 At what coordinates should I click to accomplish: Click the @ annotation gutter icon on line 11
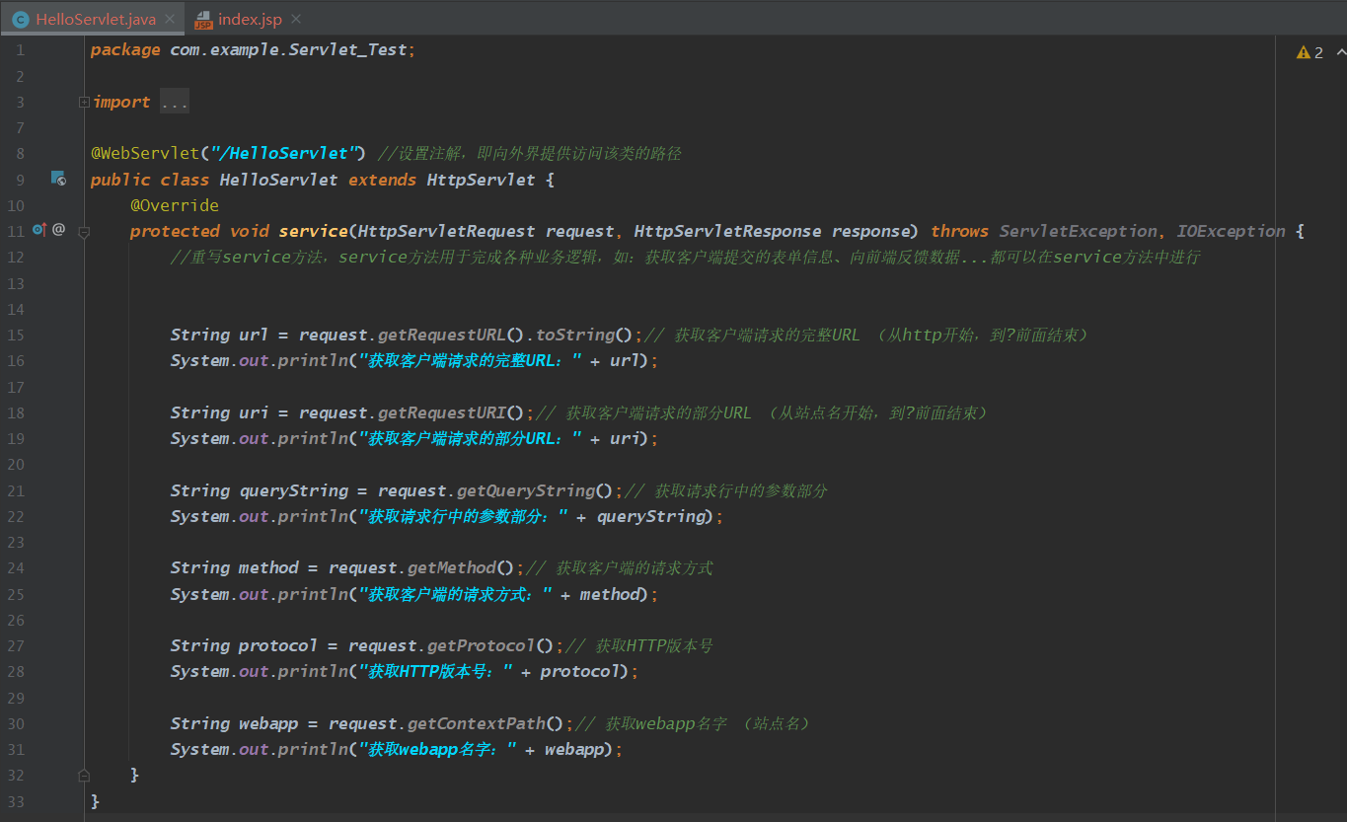[x=58, y=230]
